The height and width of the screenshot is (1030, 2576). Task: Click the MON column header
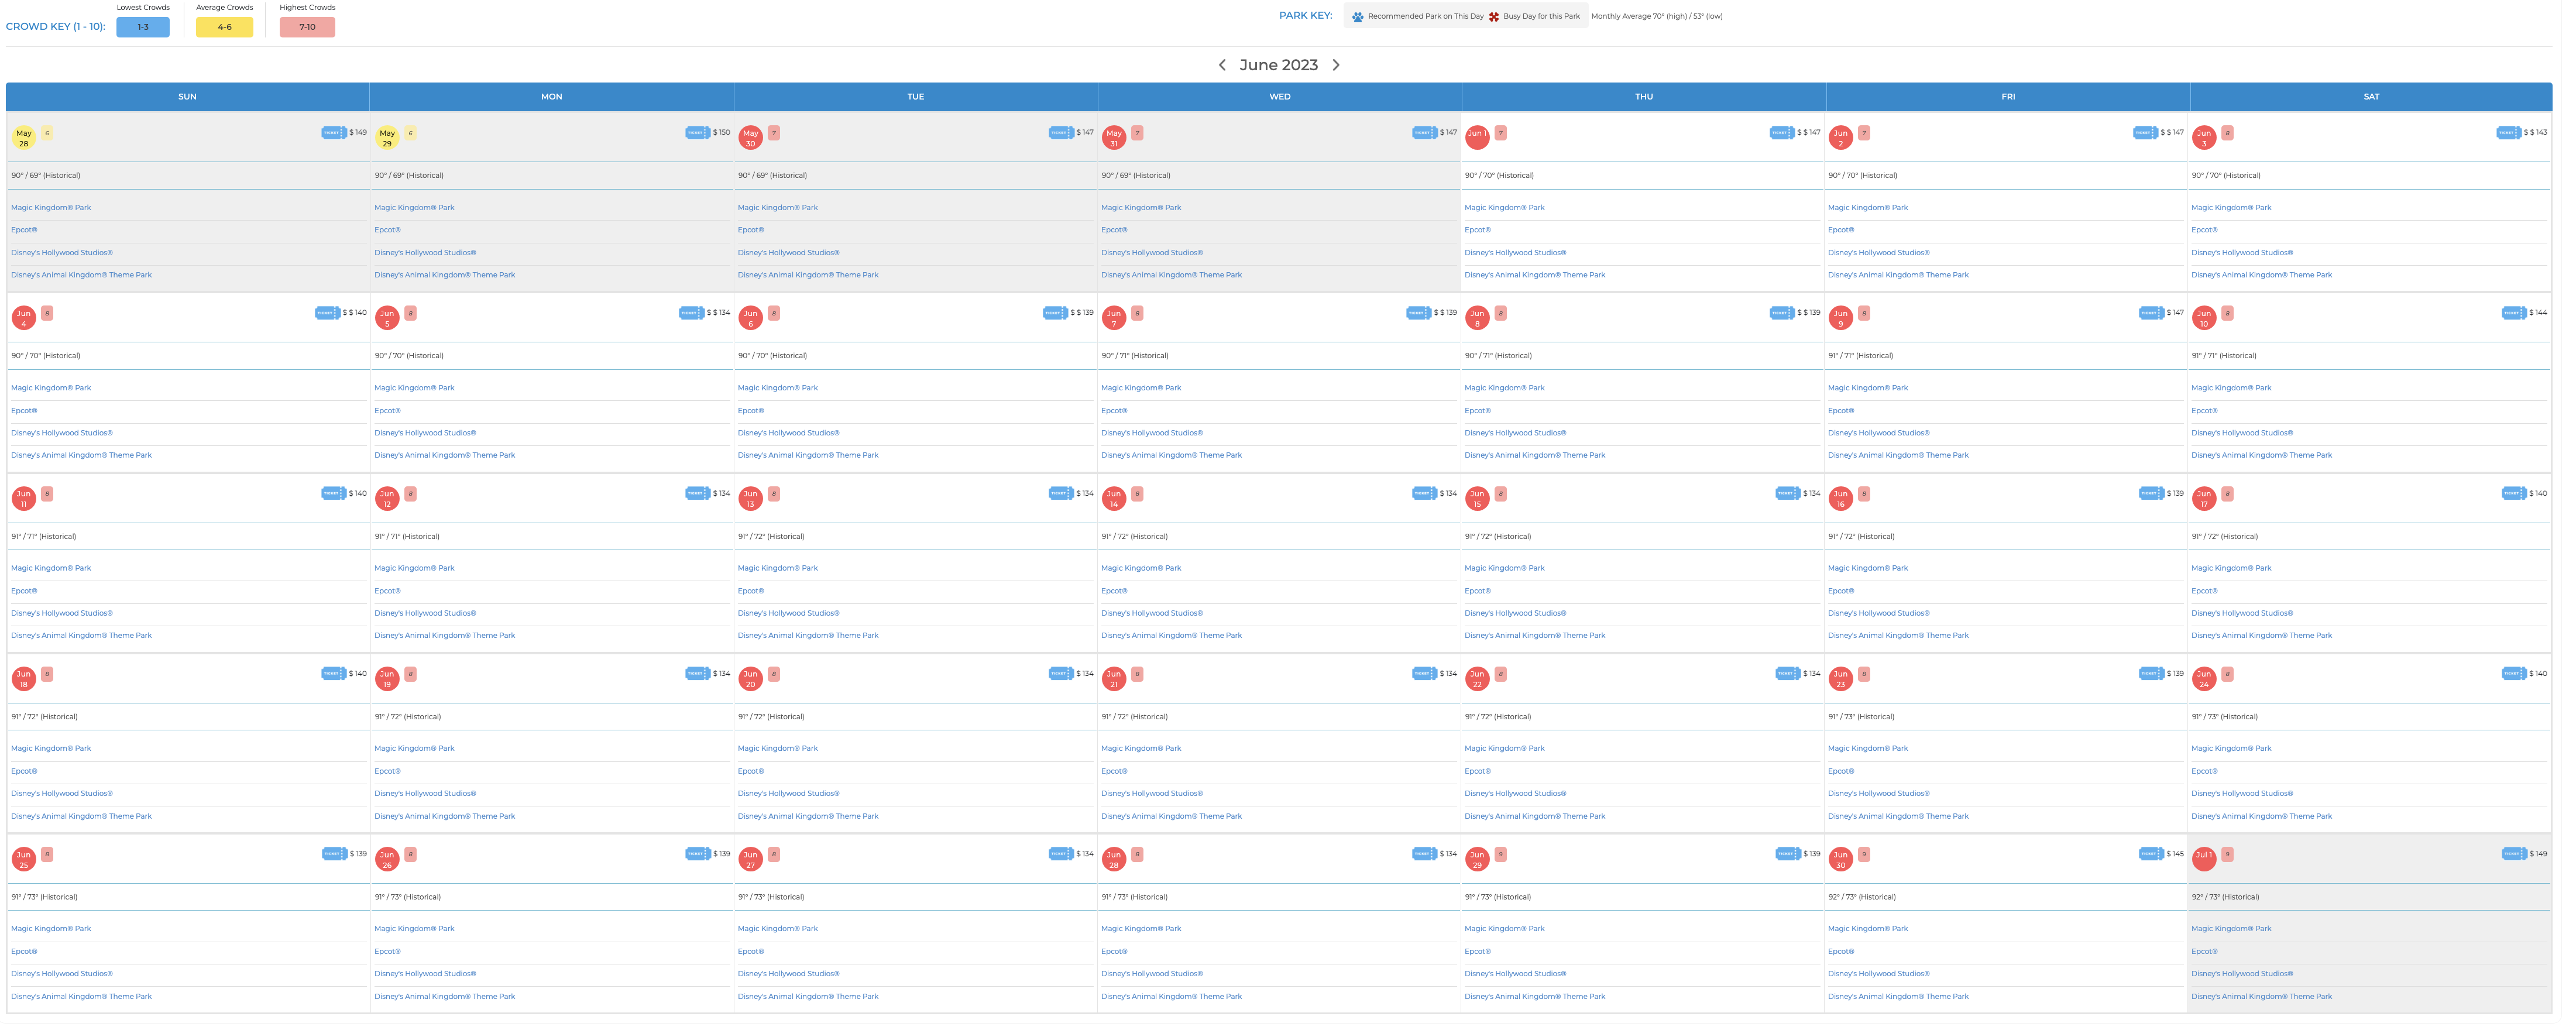(x=551, y=97)
